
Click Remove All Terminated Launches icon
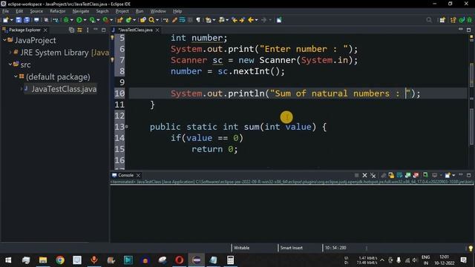pyautogui.click(x=373, y=175)
